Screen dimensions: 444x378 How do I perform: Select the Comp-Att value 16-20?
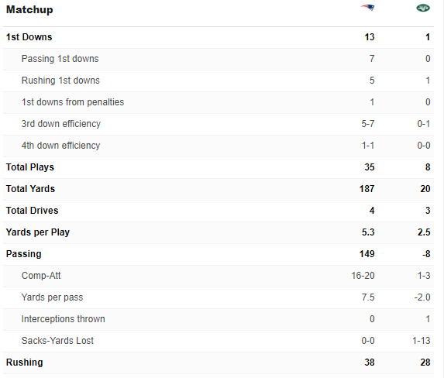(363, 276)
